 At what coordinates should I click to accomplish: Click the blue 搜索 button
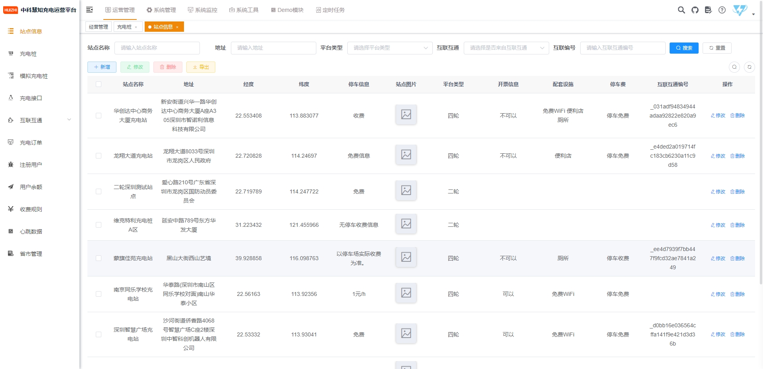pyautogui.click(x=684, y=48)
